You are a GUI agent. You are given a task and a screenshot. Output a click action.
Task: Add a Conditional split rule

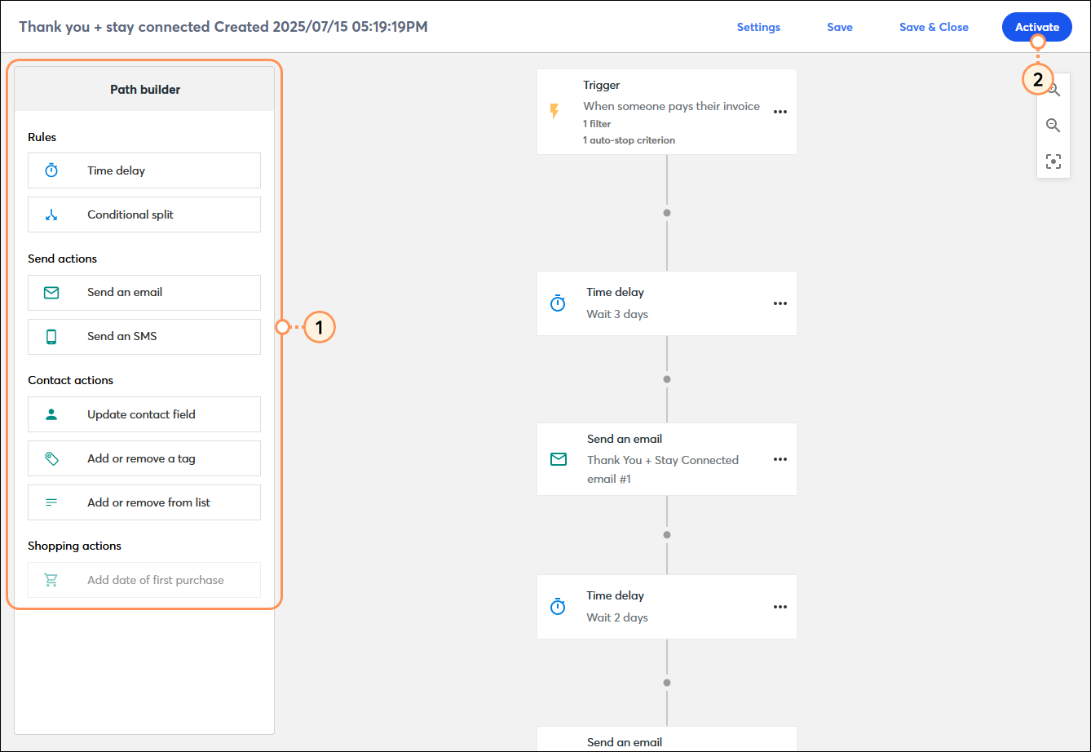click(x=144, y=215)
